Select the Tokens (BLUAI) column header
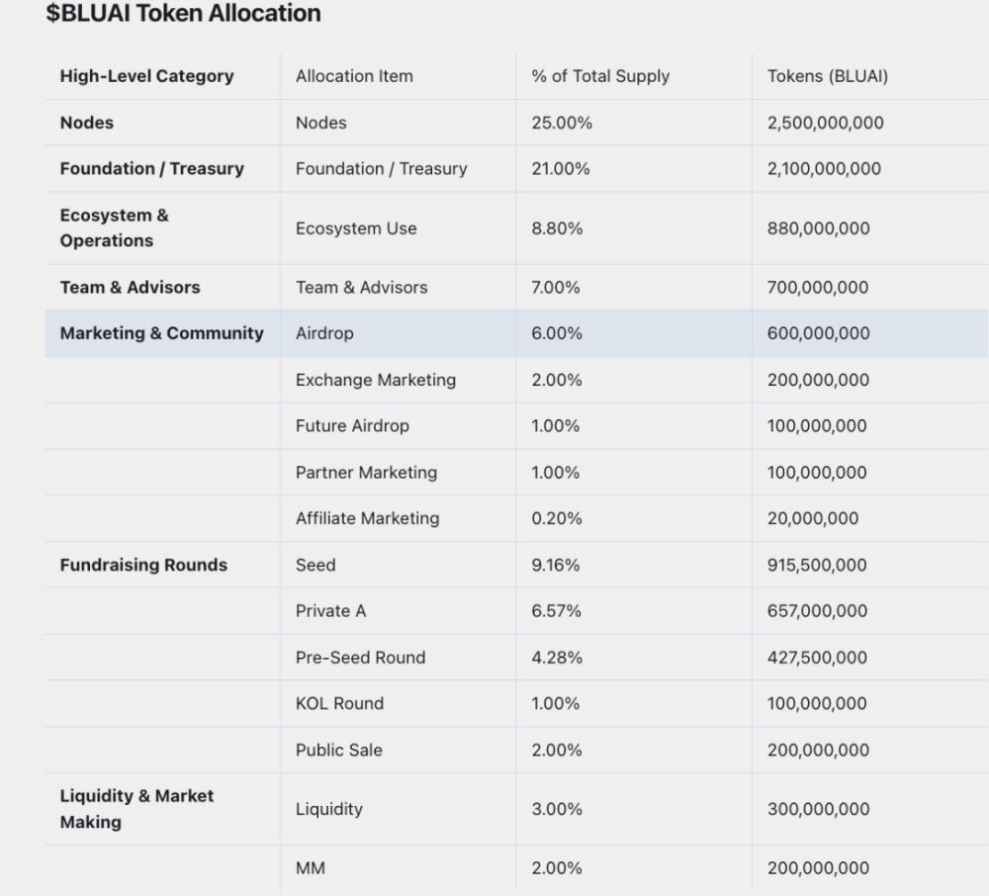Viewport: 989px width, 896px height. 828,76
